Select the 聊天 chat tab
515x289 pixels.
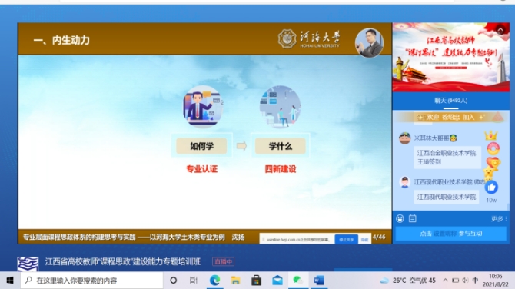tap(450, 101)
